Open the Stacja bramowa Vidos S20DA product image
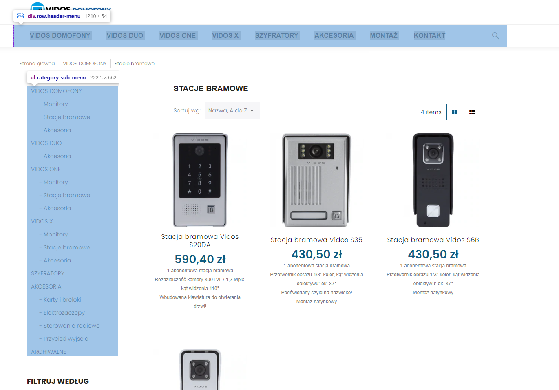 coord(200,180)
